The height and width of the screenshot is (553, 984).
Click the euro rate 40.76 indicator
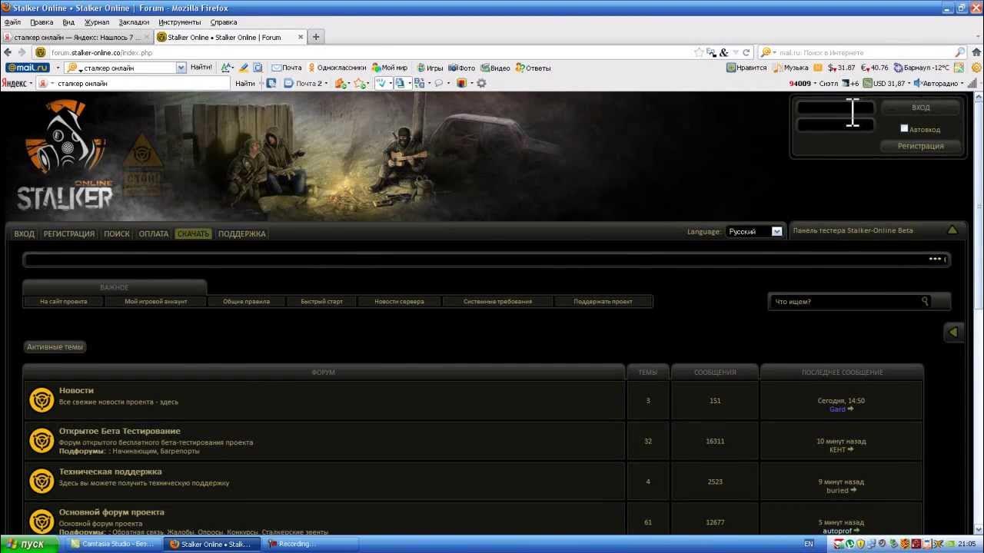point(875,68)
